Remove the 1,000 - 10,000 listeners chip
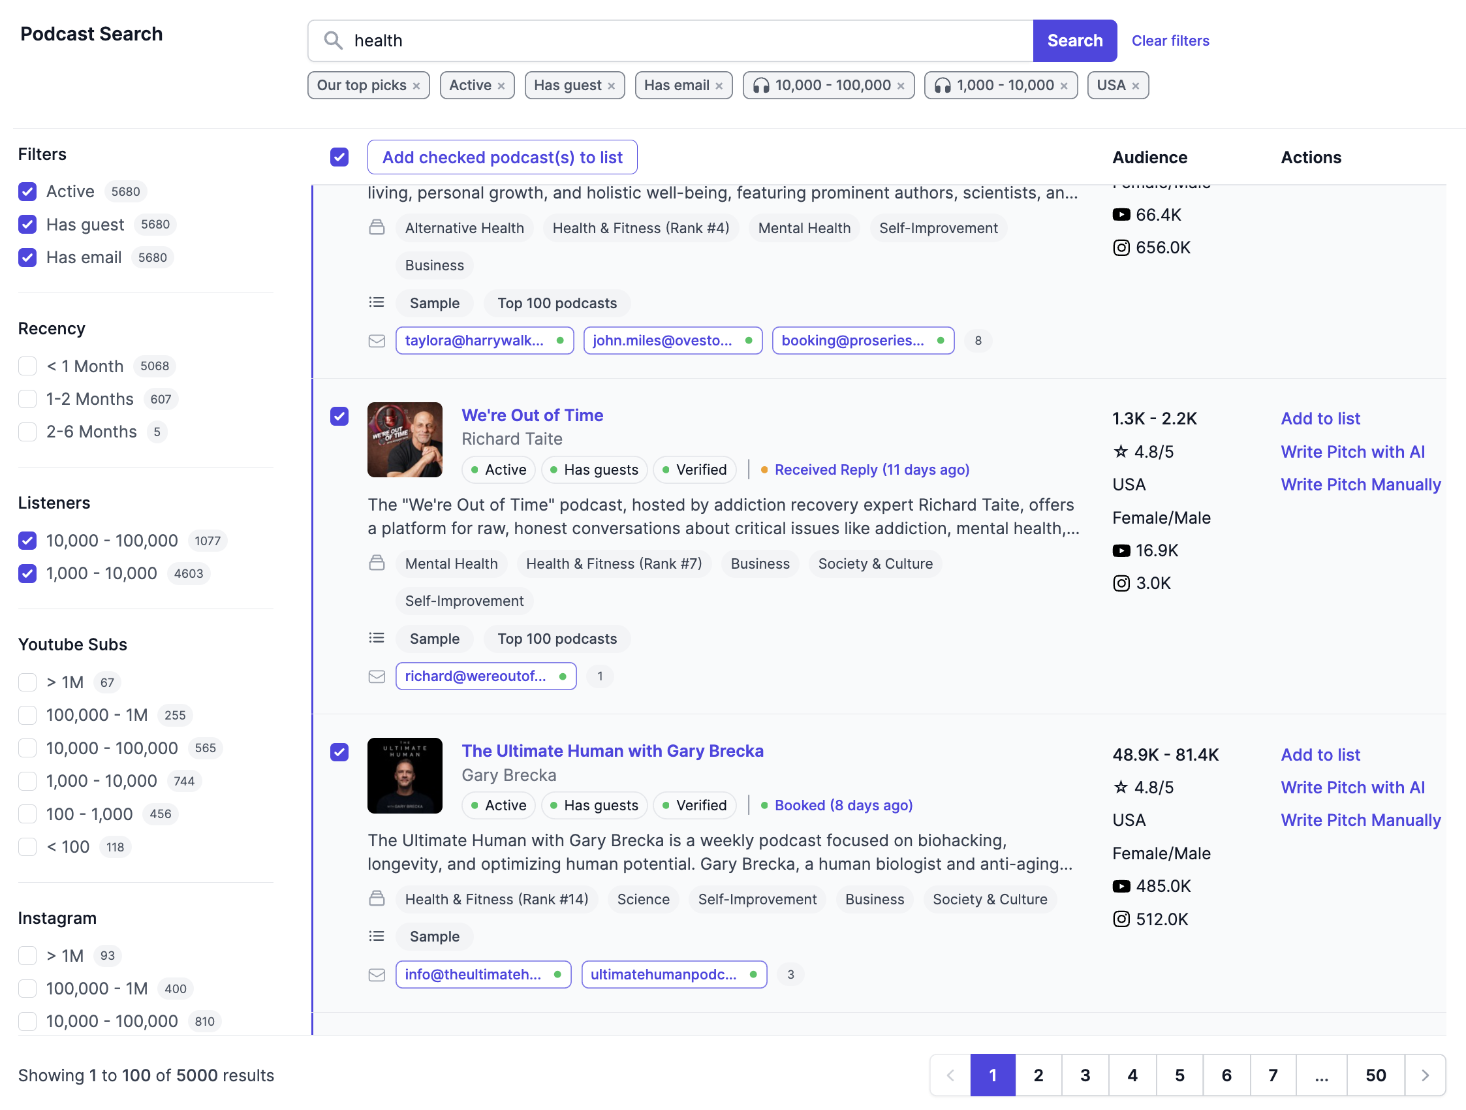 (1064, 86)
